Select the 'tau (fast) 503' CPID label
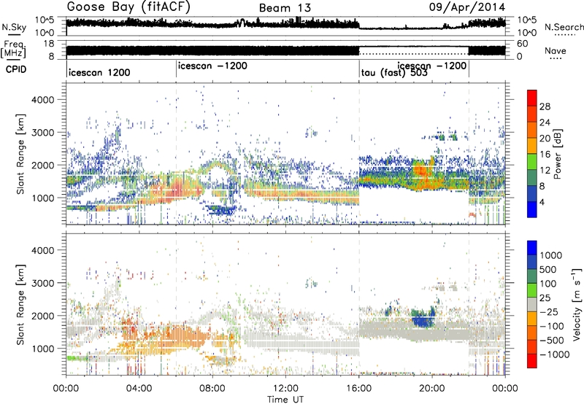 [394, 72]
